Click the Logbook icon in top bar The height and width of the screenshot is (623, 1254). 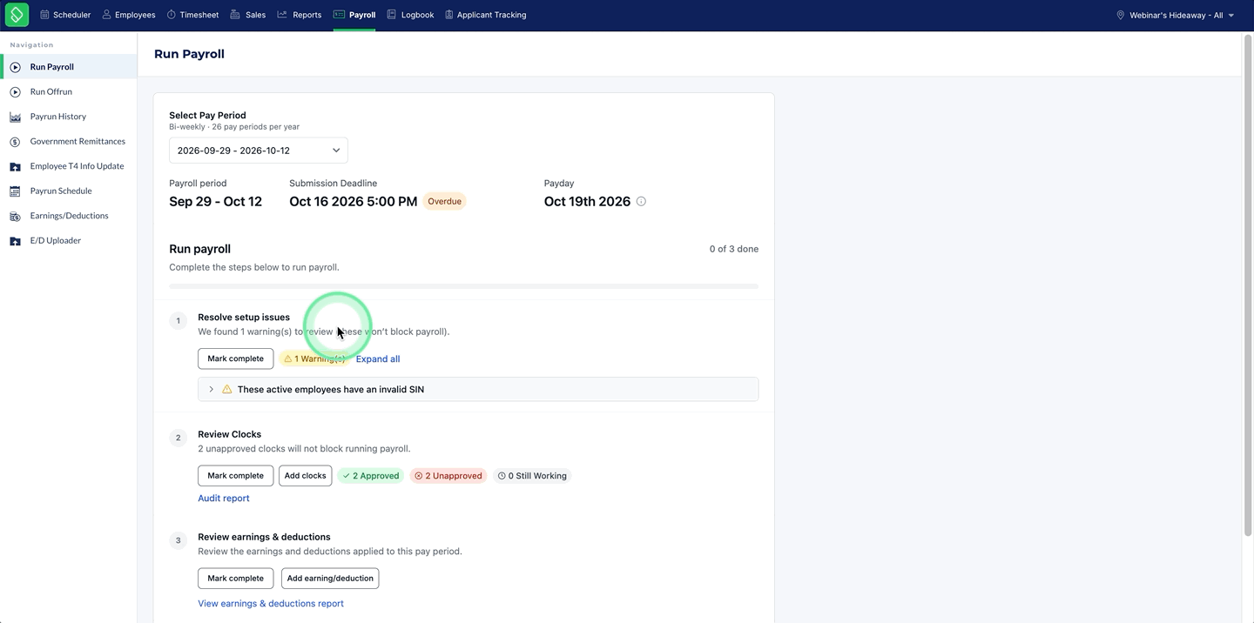pos(392,15)
